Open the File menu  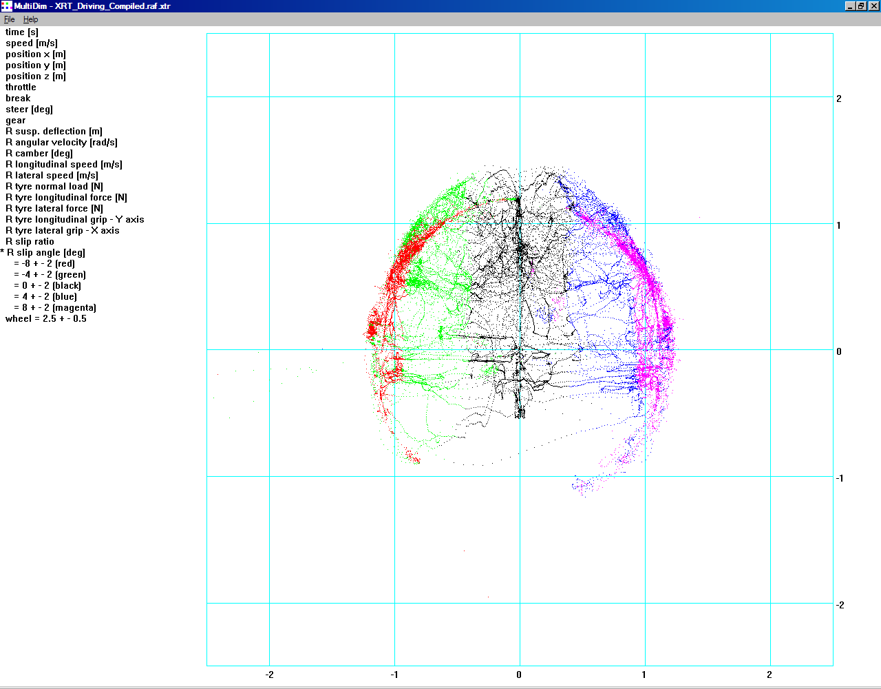coord(9,19)
